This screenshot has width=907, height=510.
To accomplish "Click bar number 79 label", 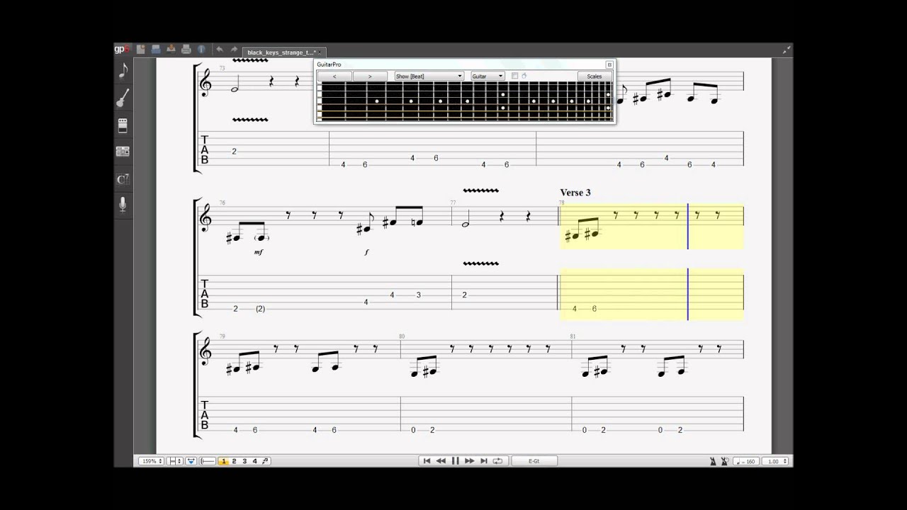I will pos(222,336).
